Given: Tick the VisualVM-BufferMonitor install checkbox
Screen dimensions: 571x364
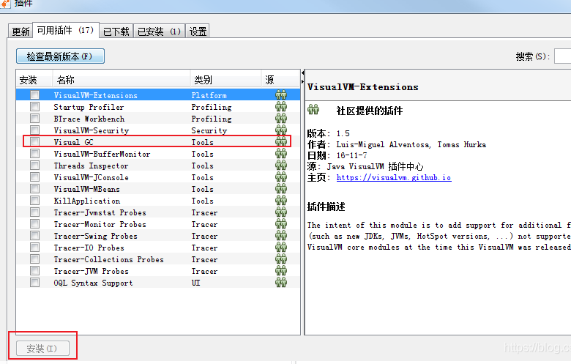Looking at the screenshot, I should 34,154.
